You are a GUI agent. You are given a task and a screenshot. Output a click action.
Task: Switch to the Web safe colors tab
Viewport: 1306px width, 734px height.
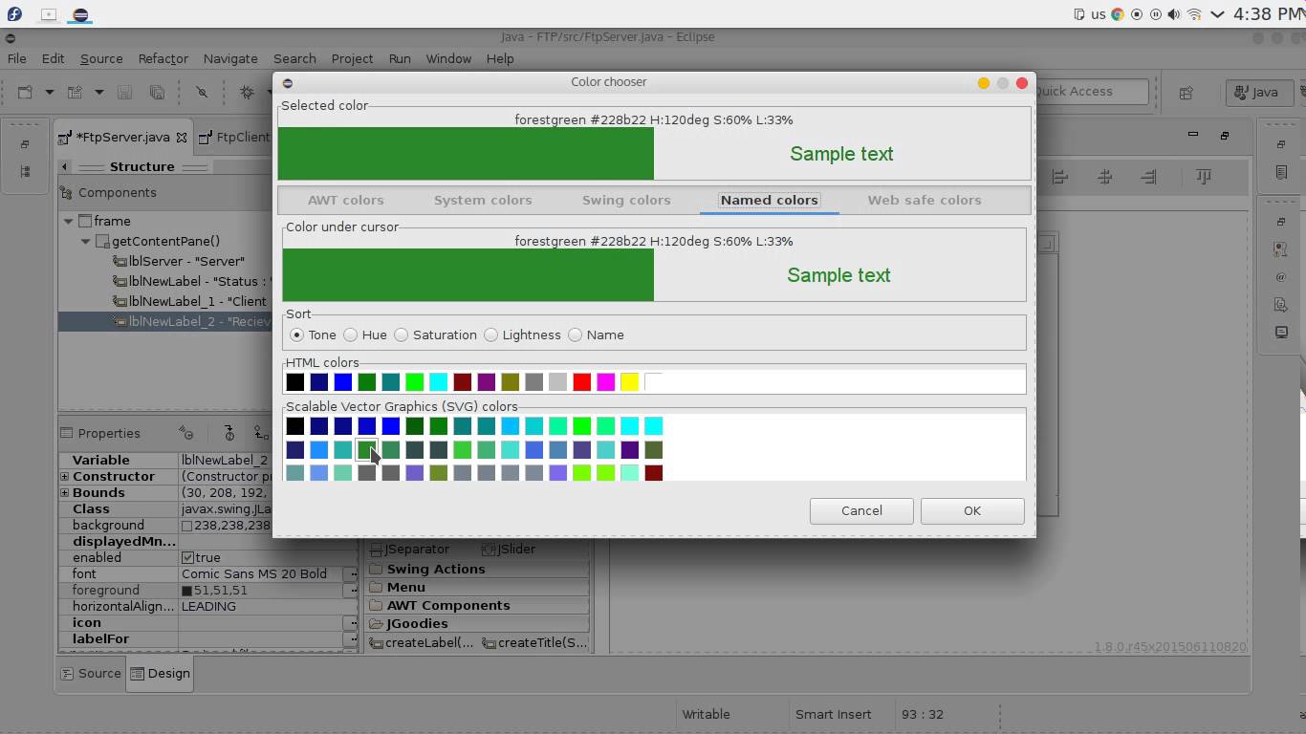click(925, 200)
